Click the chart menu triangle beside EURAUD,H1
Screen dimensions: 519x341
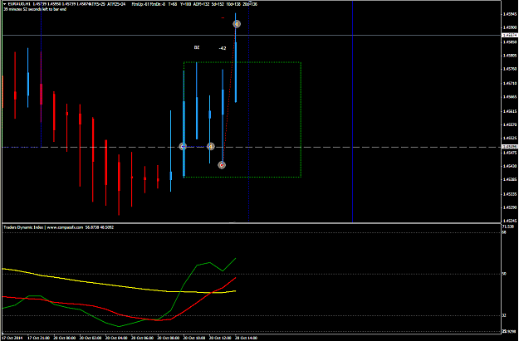coord(5,4)
